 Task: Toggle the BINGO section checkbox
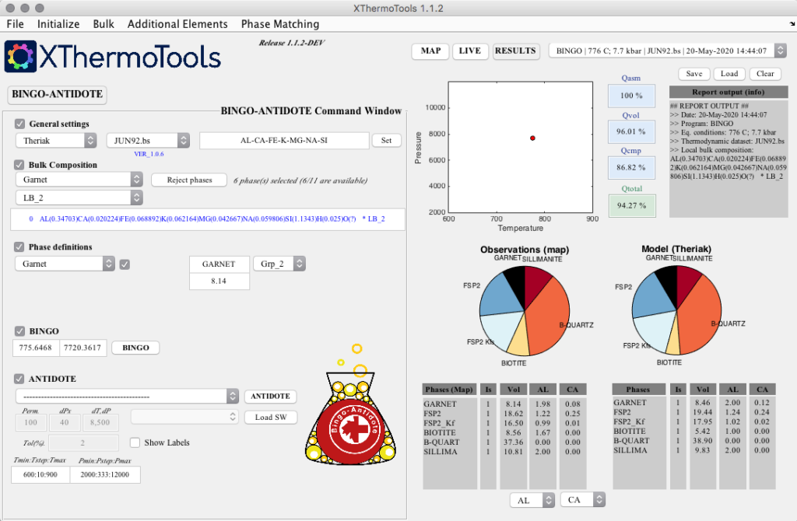coord(19,331)
